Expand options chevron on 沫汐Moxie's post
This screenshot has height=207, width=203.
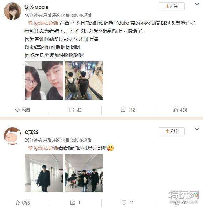point(197,4)
